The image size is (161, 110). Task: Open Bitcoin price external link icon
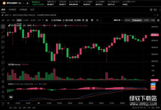(79, 2)
